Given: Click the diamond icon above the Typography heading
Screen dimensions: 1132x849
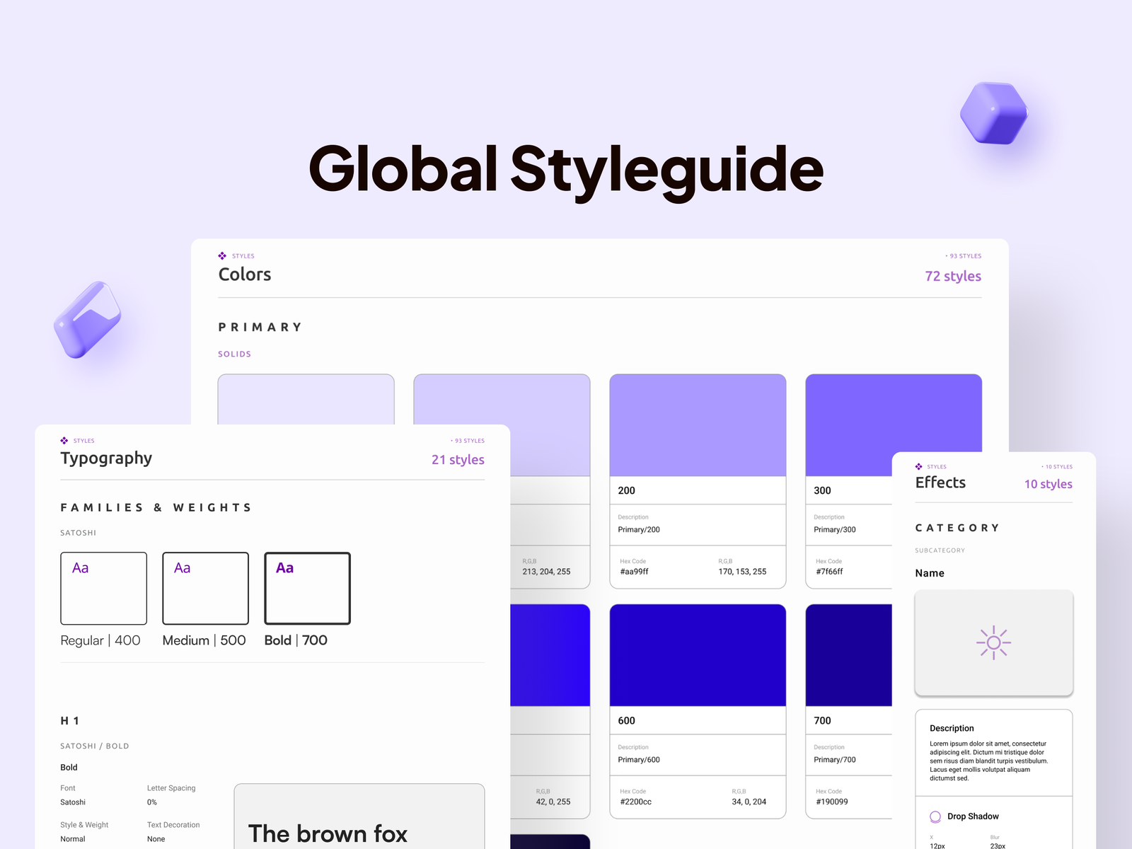Looking at the screenshot, I should pyautogui.click(x=64, y=441).
